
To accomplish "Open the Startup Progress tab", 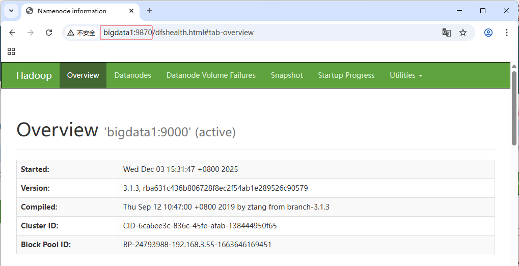I will pyautogui.click(x=346, y=75).
